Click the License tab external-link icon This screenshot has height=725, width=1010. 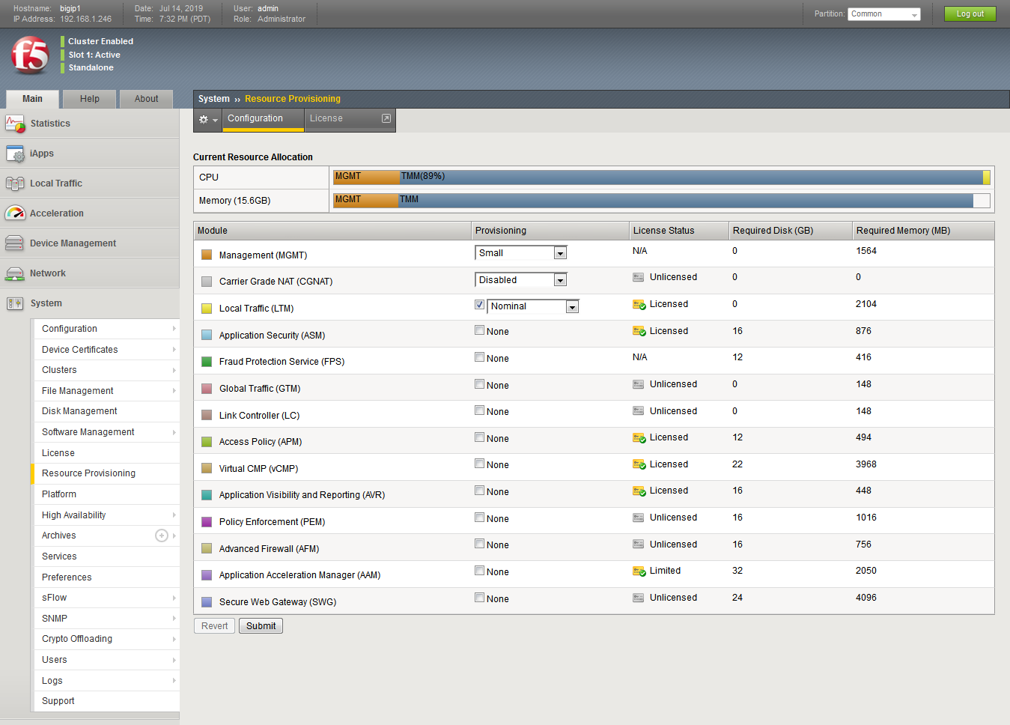[x=386, y=118]
